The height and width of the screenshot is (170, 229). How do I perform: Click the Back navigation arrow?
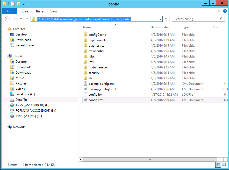coord(8,19)
